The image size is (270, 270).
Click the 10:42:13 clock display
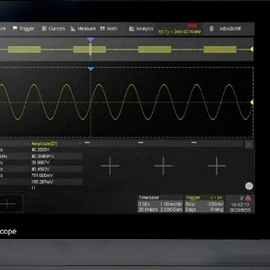point(240,205)
